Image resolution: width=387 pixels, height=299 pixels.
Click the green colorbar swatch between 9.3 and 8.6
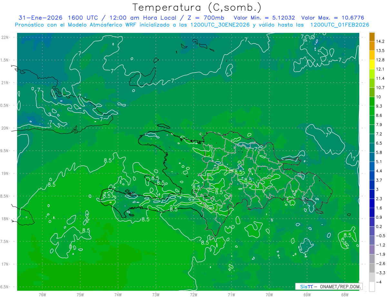tap(372, 111)
